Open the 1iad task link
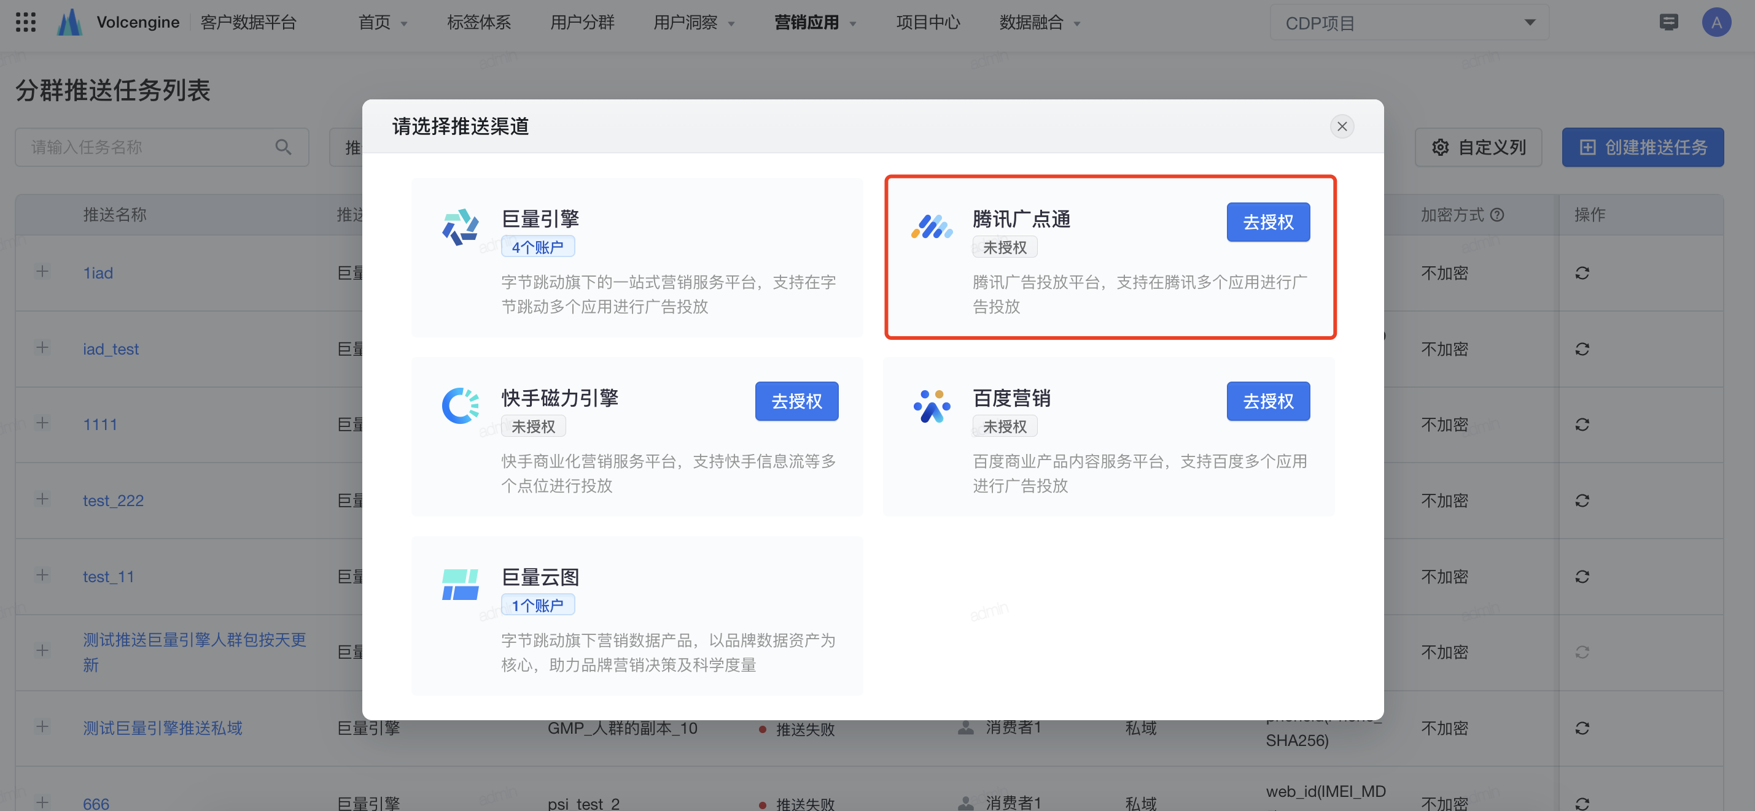The image size is (1755, 811). 98,274
